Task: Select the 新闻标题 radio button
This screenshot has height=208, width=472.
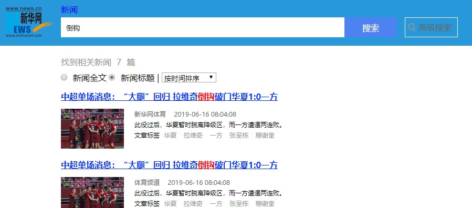Action: tap(112, 77)
